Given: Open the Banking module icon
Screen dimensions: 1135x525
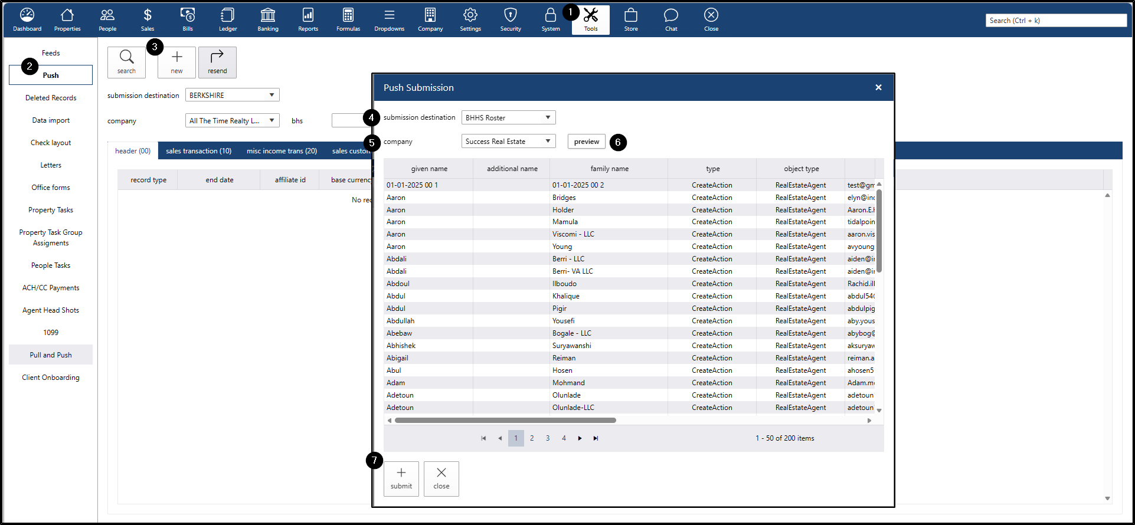Looking at the screenshot, I should [268, 19].
